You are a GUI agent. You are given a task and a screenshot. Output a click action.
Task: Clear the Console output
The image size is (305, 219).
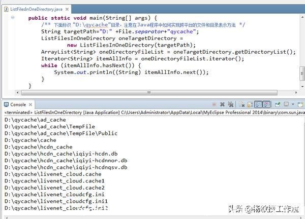pos(242,104)
